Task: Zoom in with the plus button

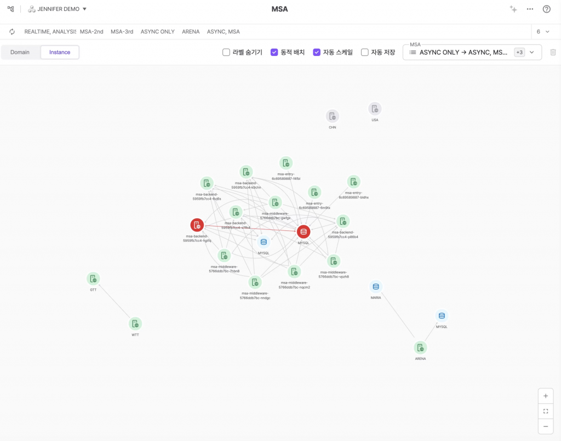Action: pos(546,395)
